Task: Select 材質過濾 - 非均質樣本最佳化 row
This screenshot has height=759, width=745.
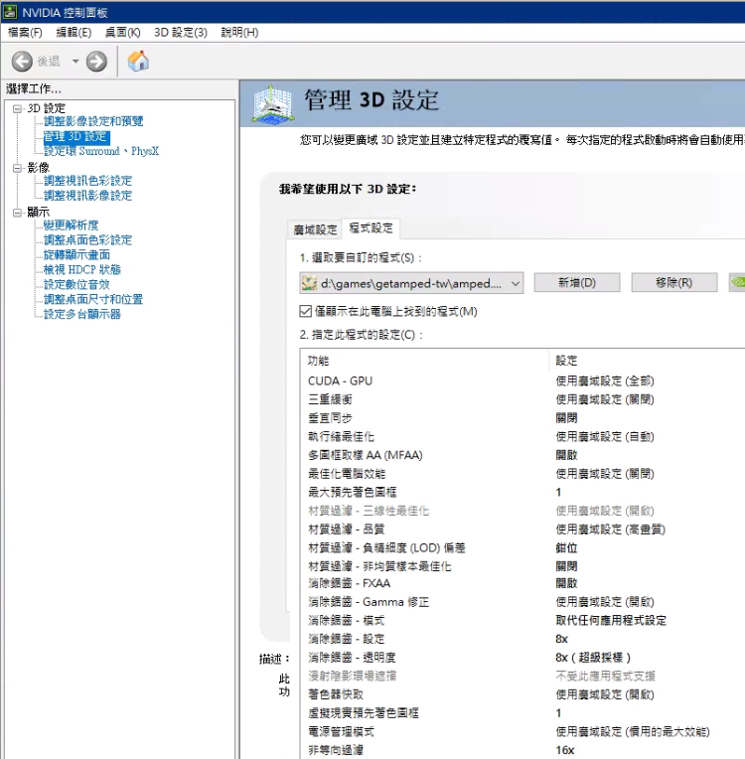Action: click(x=521, y=566)
